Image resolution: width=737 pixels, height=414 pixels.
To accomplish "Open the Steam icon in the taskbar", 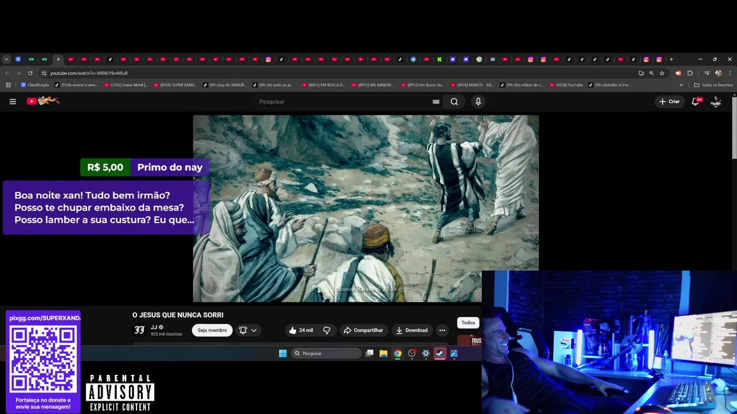I will pyautogui.click(x=440, y=354).
